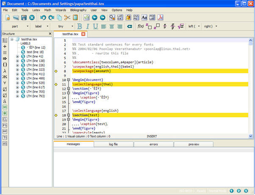Run the LaTeX compile icon
The width and height of the screenshot is (255, 195).
pos(121,18)
